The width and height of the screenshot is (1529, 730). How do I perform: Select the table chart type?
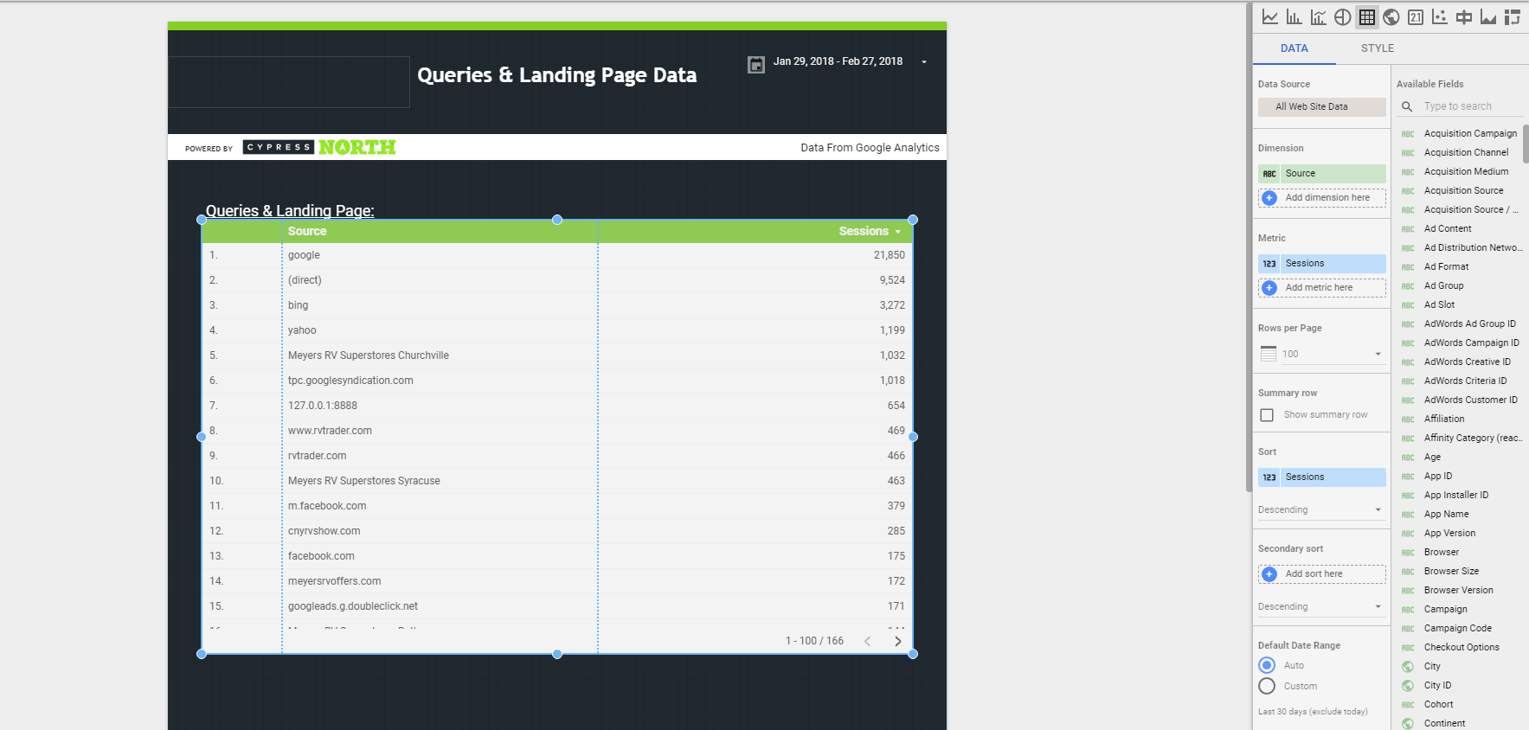coord(1367,16)
